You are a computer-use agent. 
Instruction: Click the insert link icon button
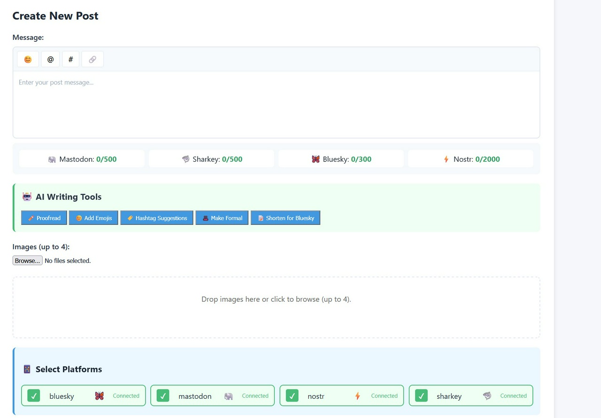coord(92,60)
